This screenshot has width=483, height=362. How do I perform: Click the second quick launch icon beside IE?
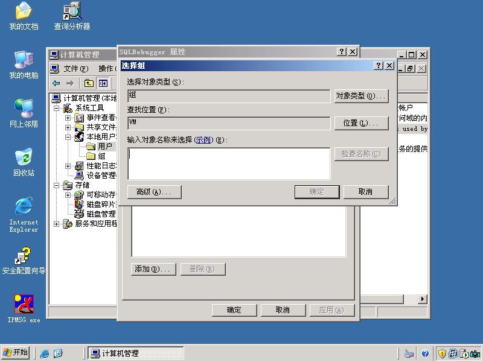coord(58,354)
